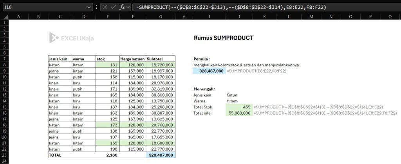The height and width of the screenshot is (164, 401).
Task: Click the =SUMPRODUCT(E8:E22,F8:F22) formula text
Action: [256, 71]
